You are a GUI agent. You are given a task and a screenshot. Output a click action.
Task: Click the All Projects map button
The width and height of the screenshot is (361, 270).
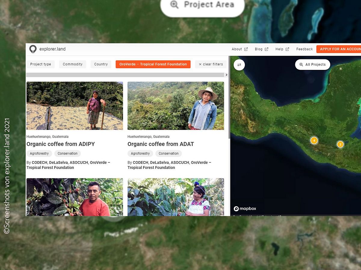point(313,64)
